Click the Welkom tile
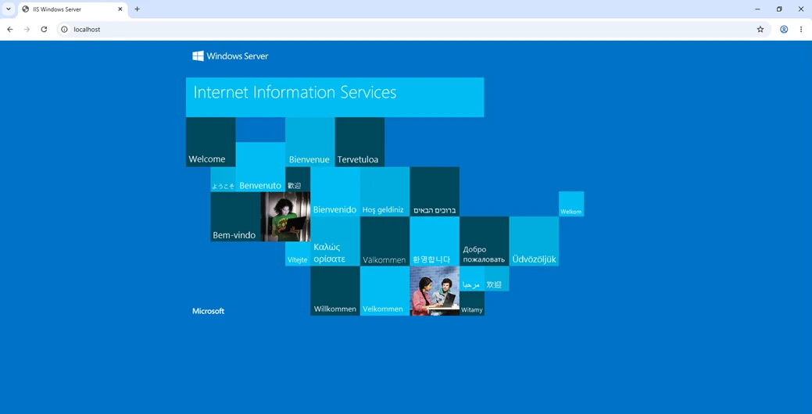 [571, 204]
